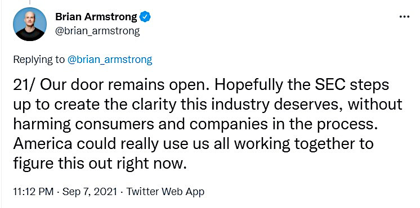This screenshot has width=420, height=208.
Task: Click the Sep 7, 2021 date
Action: coord(89,192)
